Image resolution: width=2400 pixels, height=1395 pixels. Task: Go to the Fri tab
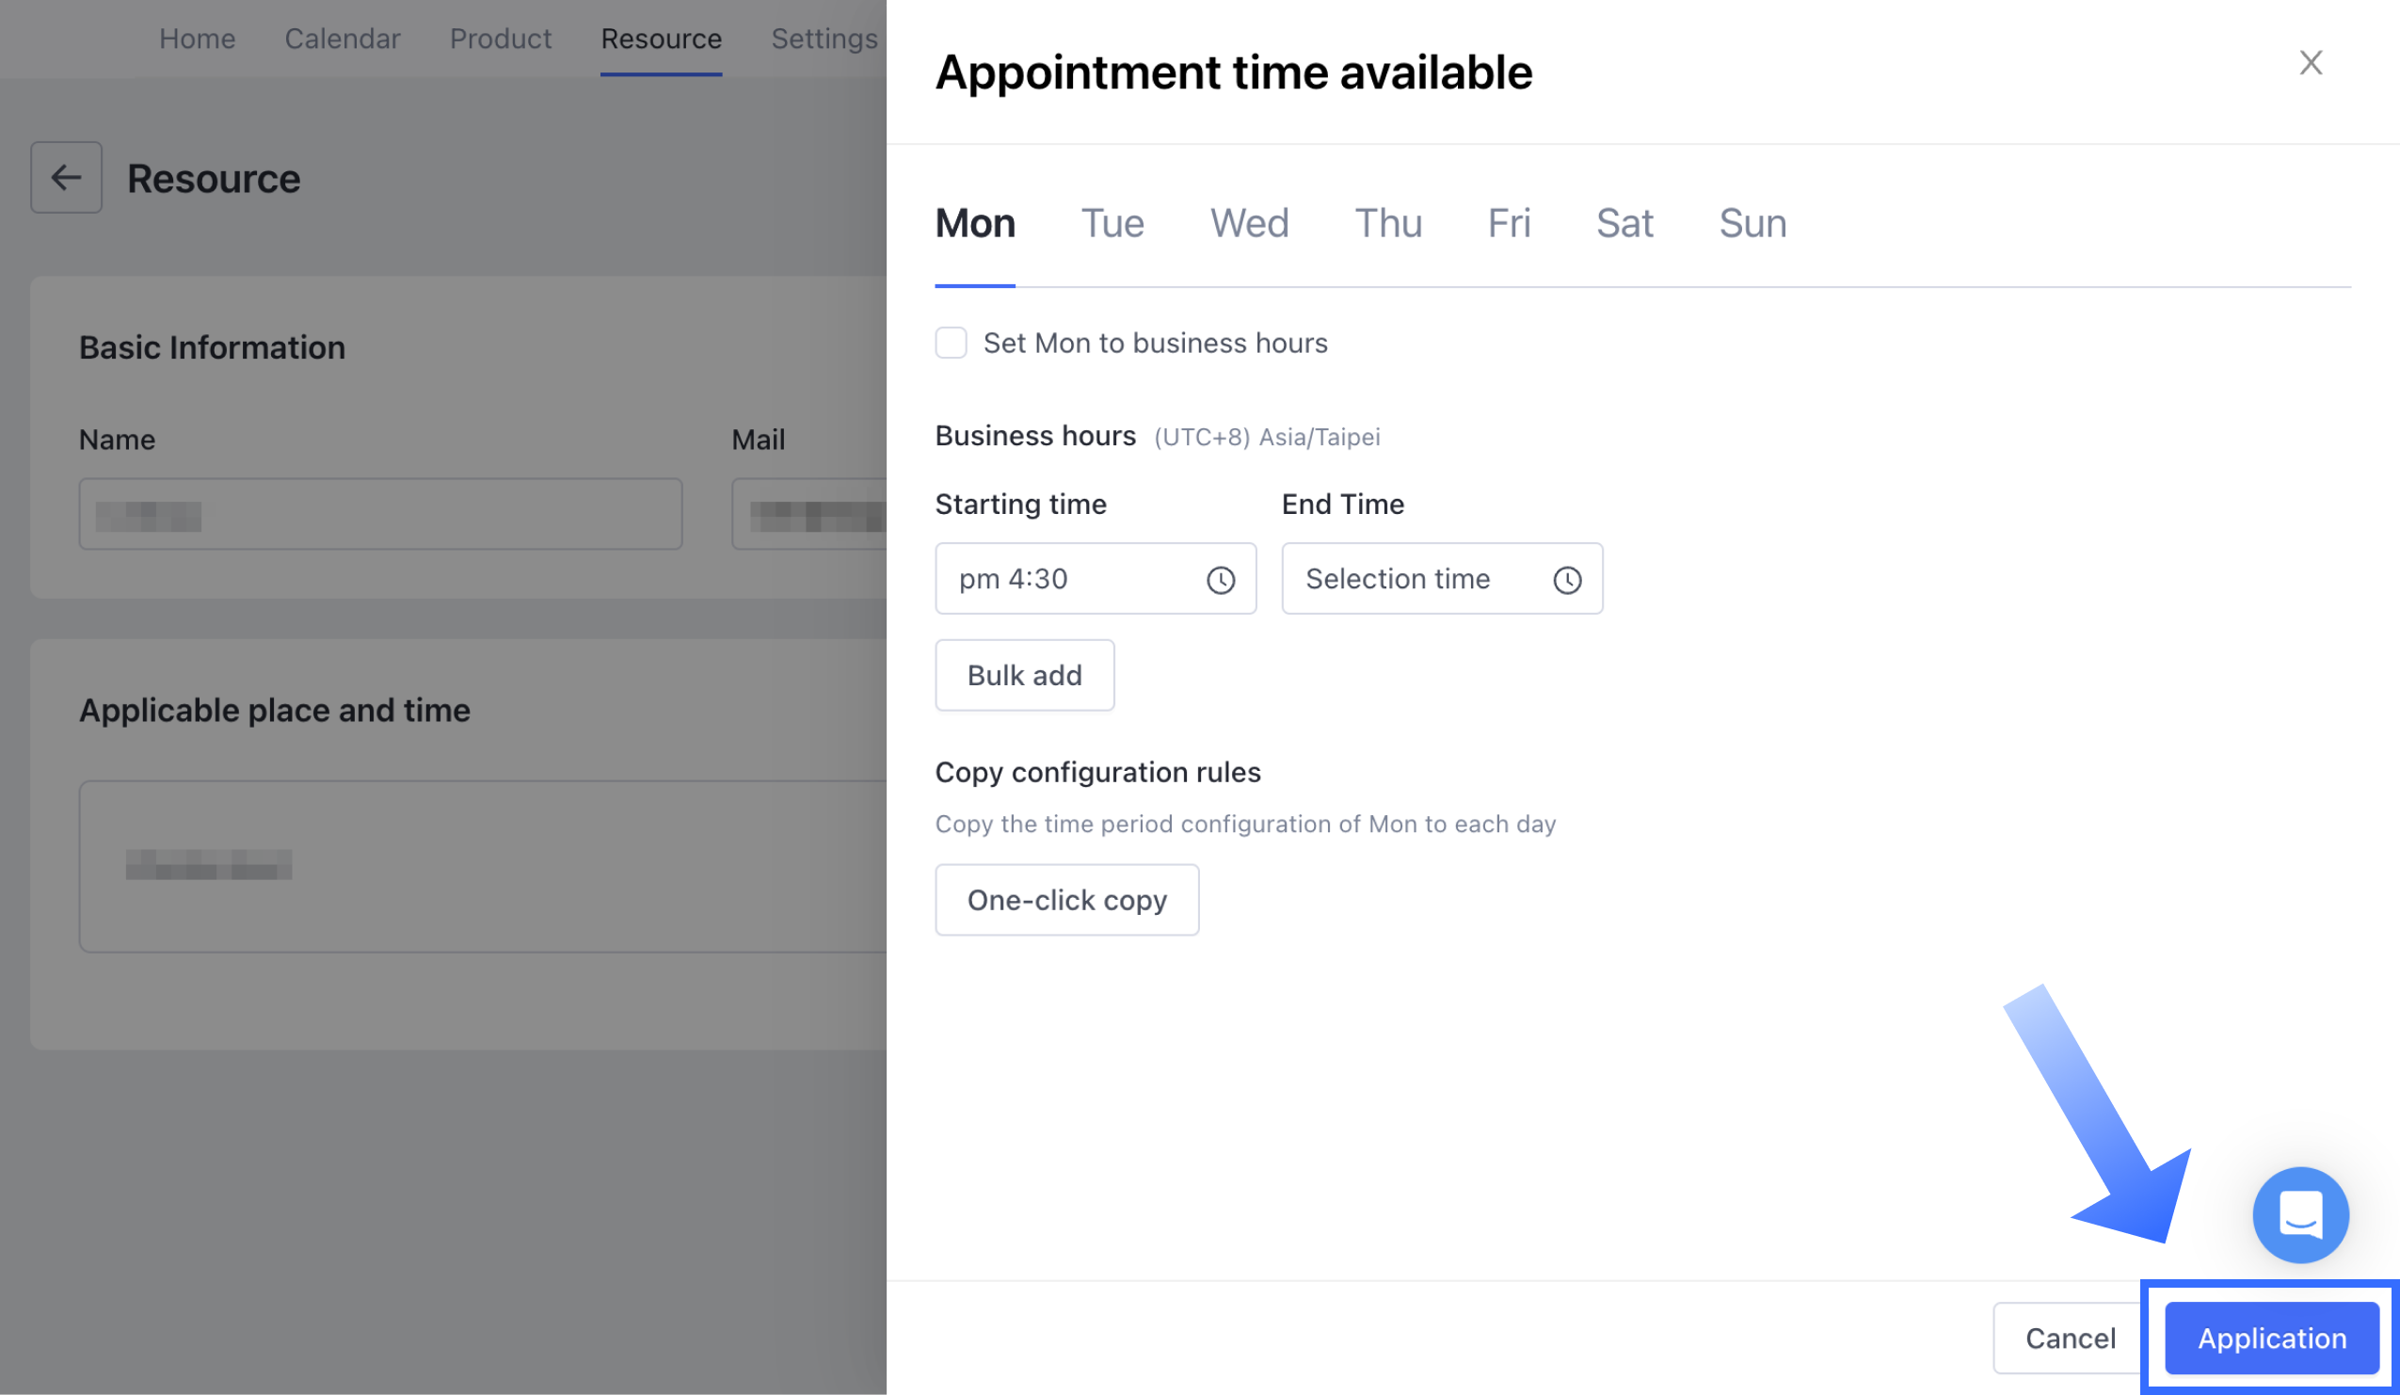coord(1509,224)
